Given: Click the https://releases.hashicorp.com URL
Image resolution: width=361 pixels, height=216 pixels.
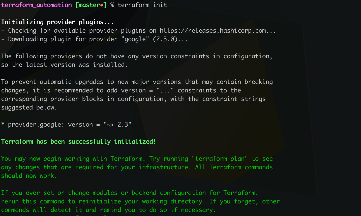Looking at the screenshot, I should 213,31.
